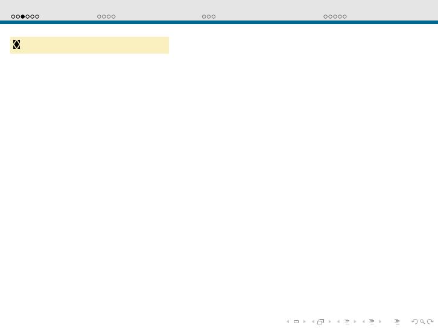
Task: Click the subsection icon in navigation bar
Action: [346, 322]
